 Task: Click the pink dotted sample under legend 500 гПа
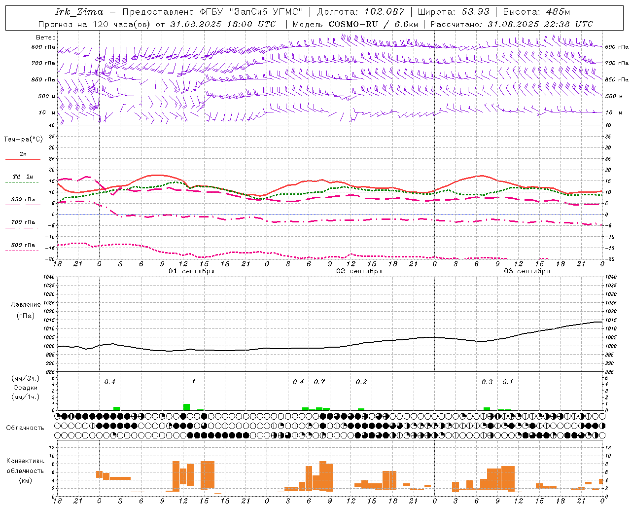coord(22,251)
